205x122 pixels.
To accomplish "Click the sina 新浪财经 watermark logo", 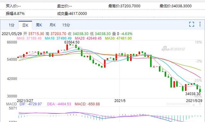I will [x=173, y=49].
